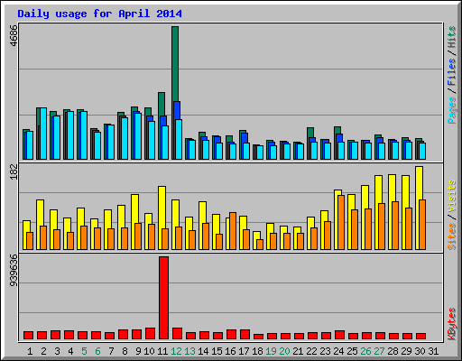
Task: Click day 31 label on the x-axis
Action: [433, 351]
